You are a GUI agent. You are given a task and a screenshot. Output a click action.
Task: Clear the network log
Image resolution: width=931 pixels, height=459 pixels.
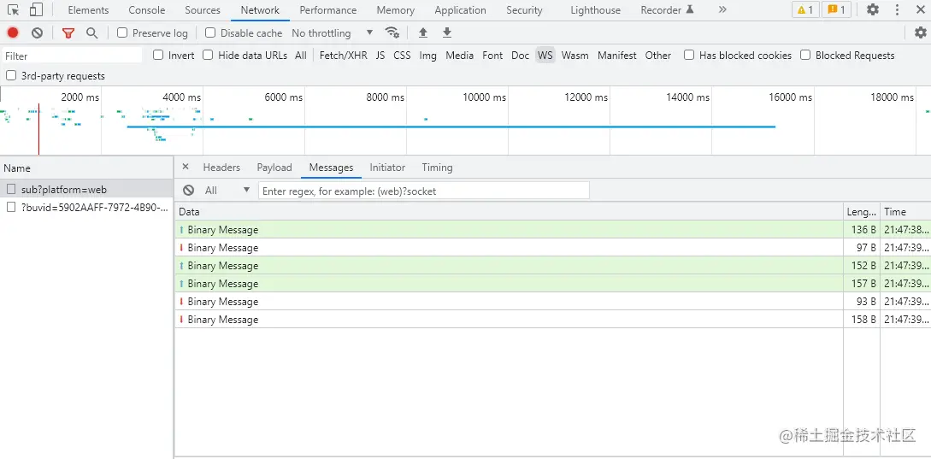38,32
